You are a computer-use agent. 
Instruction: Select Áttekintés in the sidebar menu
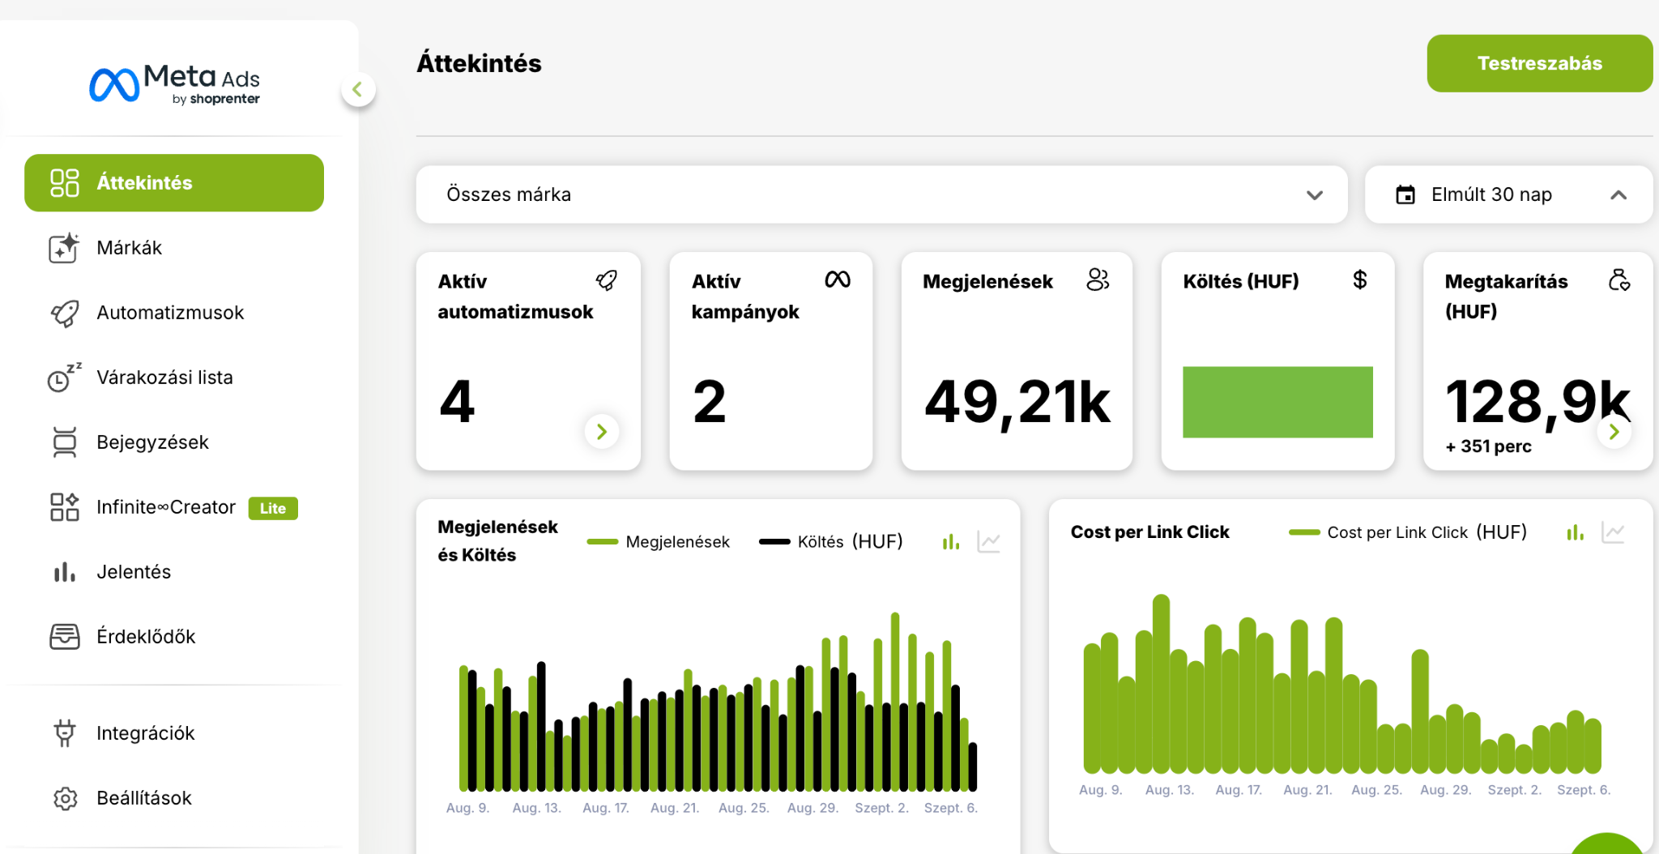tap(174, 183)
